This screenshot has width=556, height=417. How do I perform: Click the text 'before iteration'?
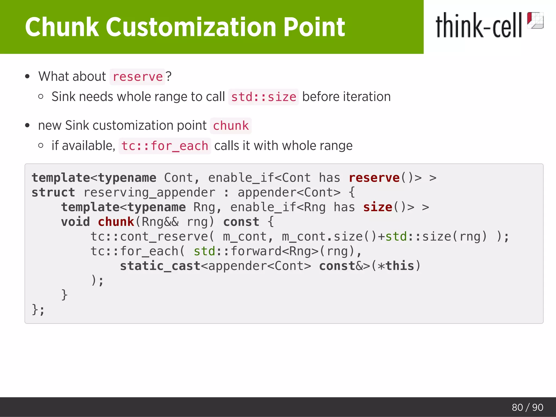click(346, 97)
